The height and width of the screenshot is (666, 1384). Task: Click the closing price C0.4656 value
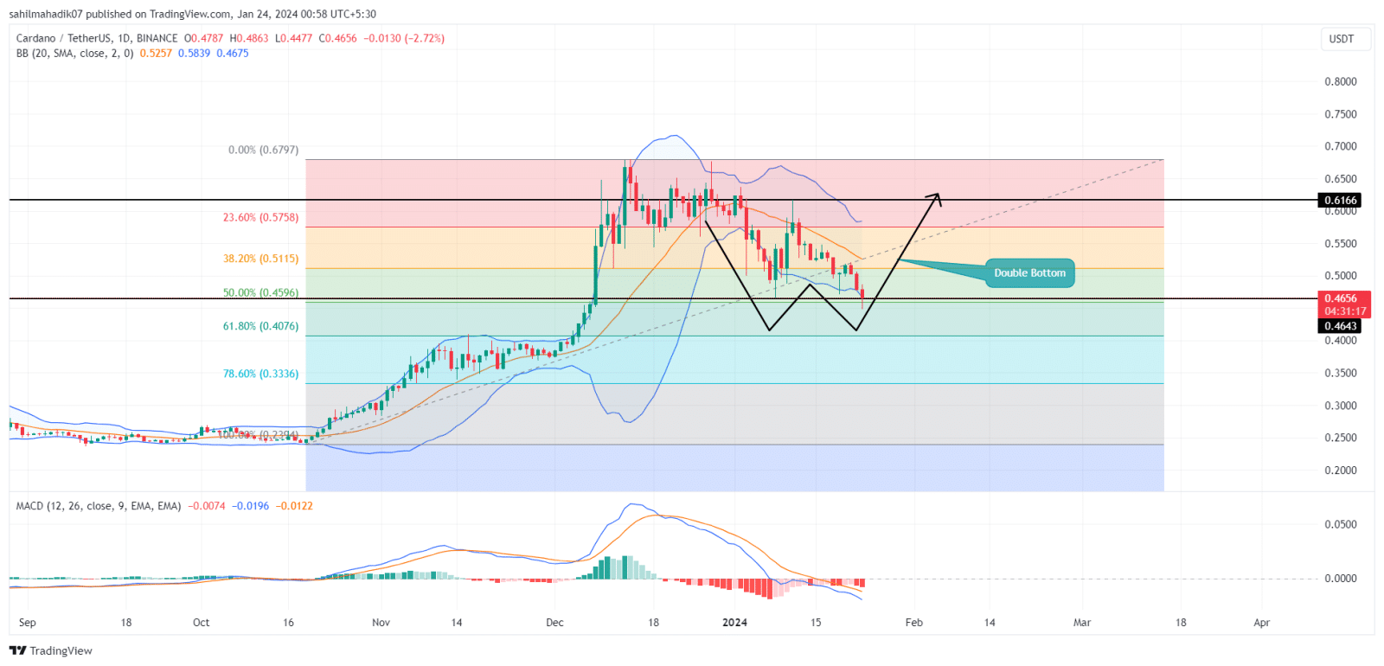pos(337,38)
